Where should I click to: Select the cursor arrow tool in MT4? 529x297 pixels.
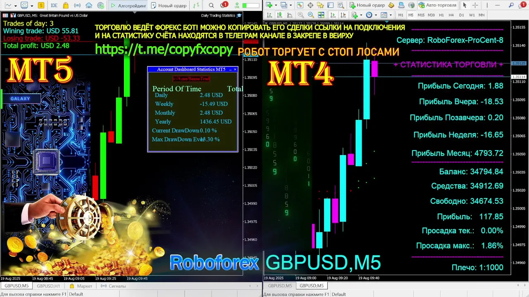465,5
